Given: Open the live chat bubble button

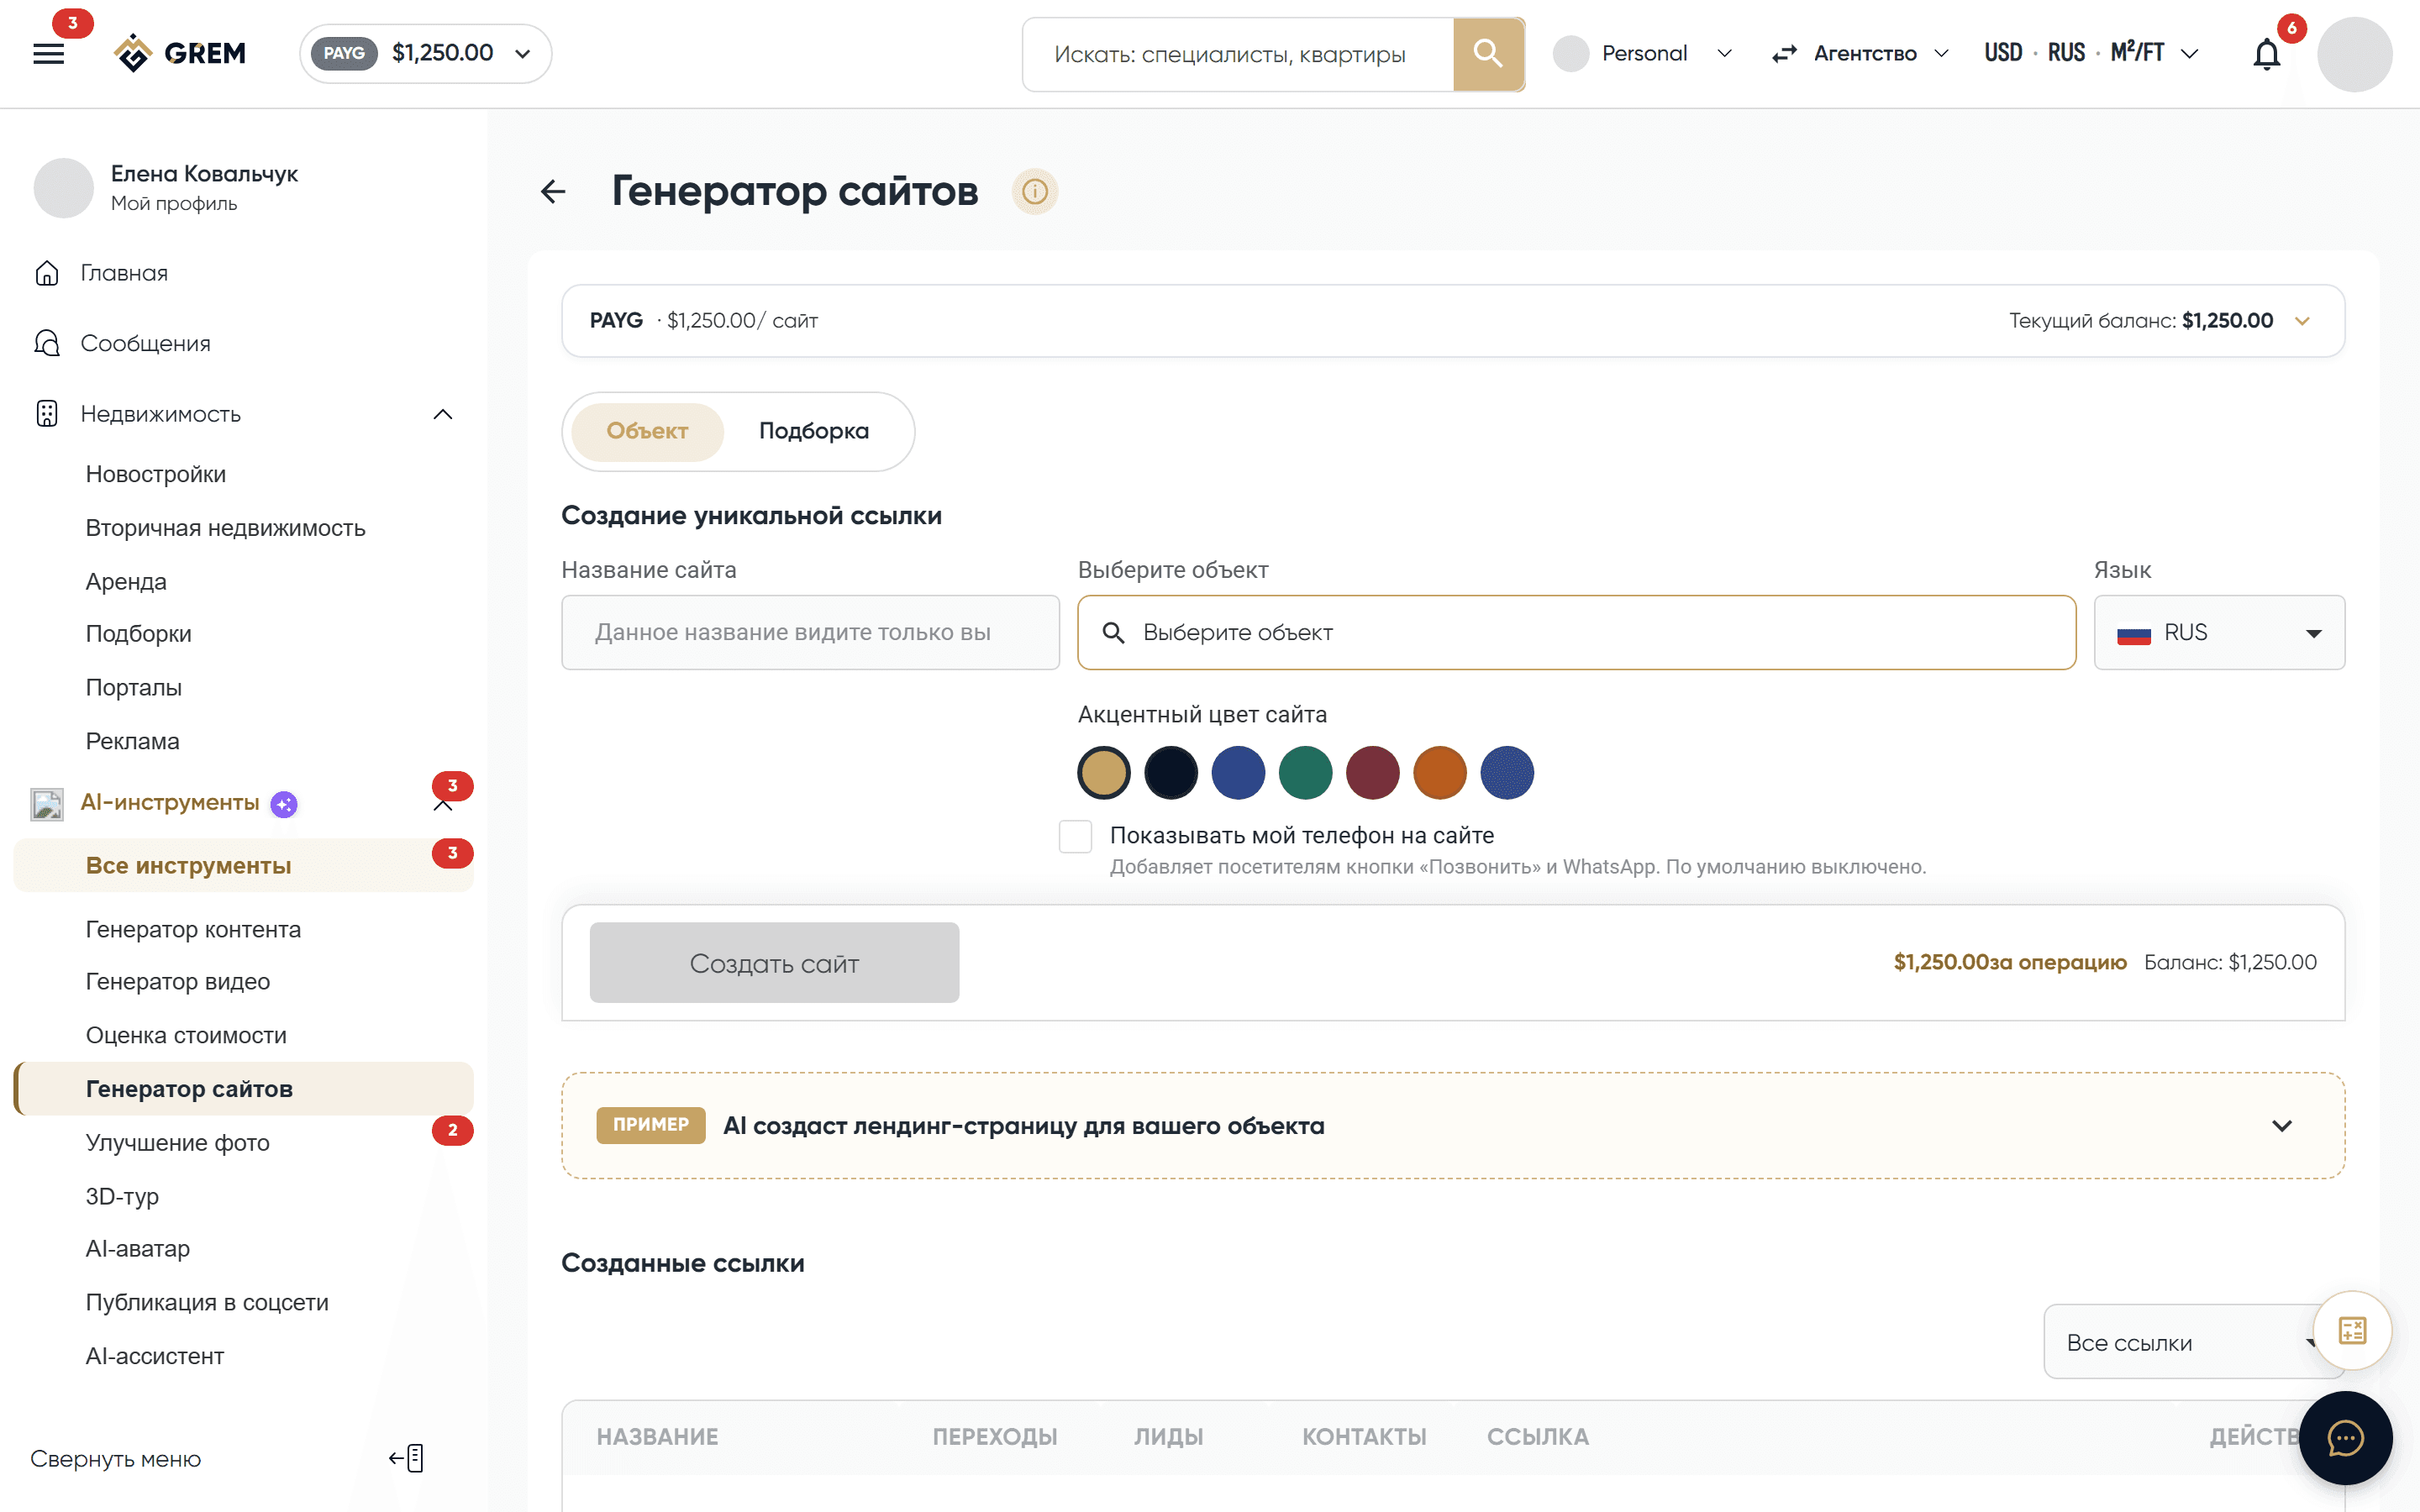Looking at the screenshot, I should pyautogui.click(x=2345, y=1438).
